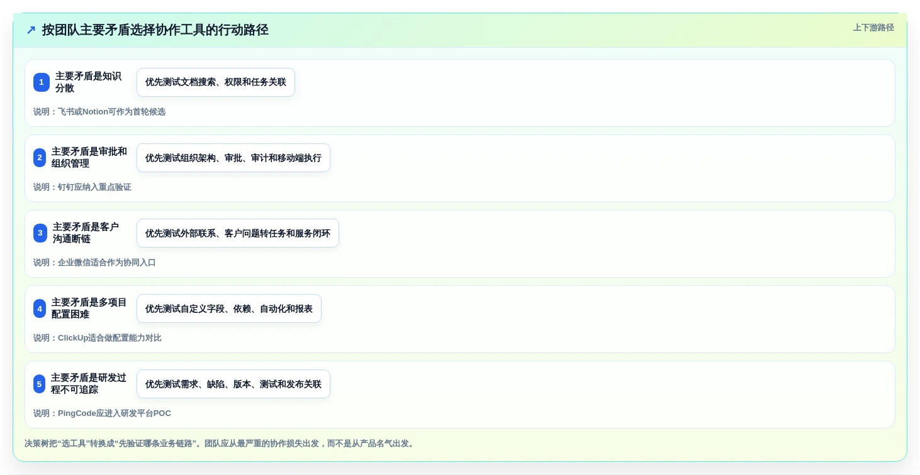The image size is (920, 475).
Task: Click number badge 1 for 知识分散
Action: [x=42, y=82]
